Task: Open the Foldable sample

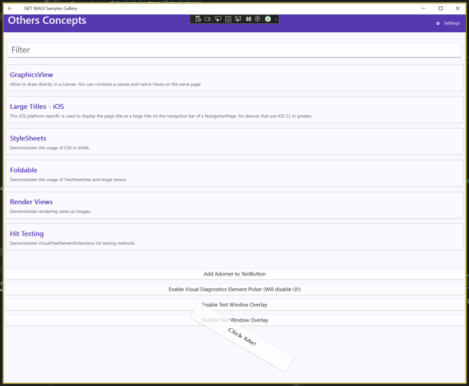Action: 234,174
